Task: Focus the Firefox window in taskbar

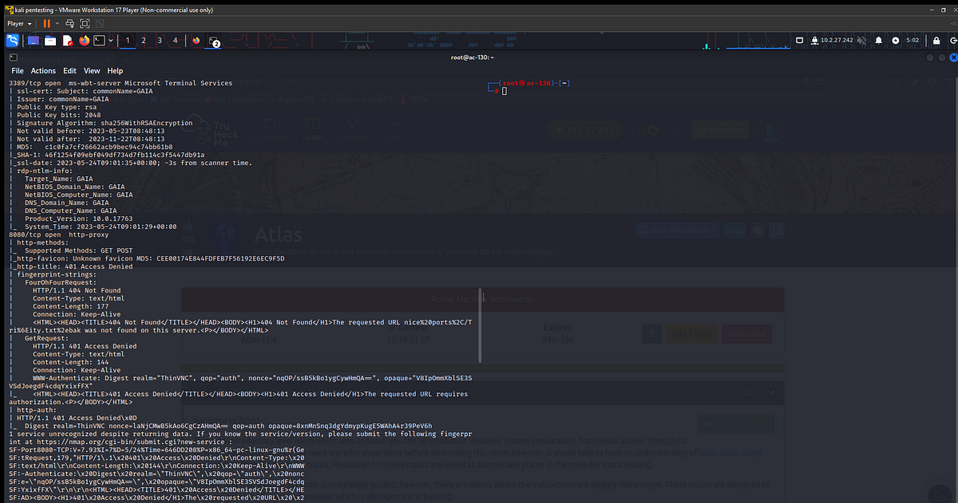Action: [196, 41]
